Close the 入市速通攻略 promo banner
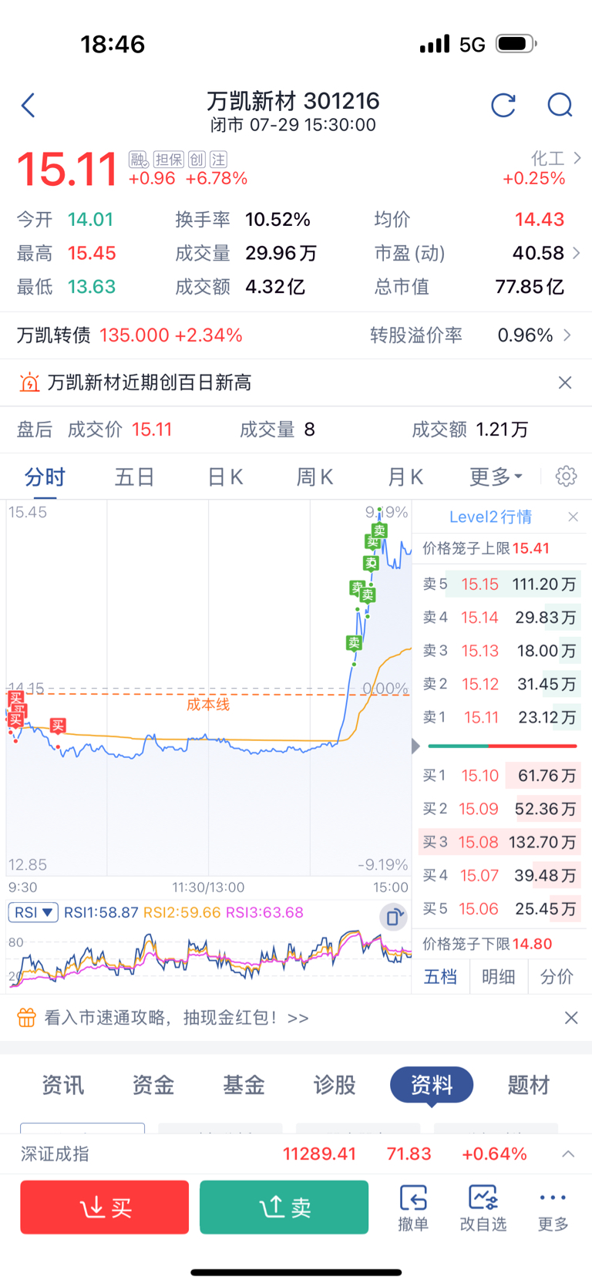The height and width of the screenshot is (1287, 592). (x=571, y=1018)
